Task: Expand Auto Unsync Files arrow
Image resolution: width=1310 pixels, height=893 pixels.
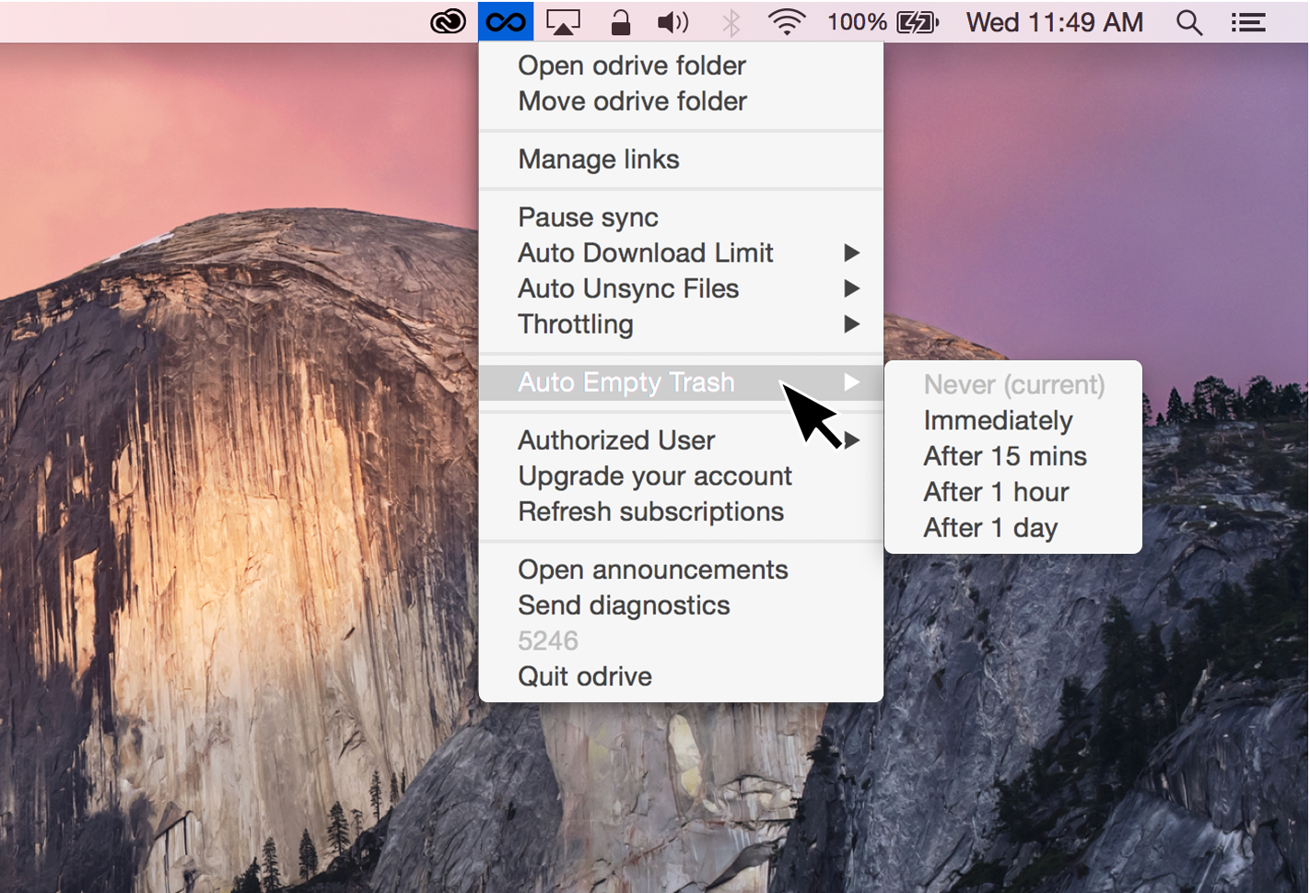Action: pyautogui.click(x=851, y=289)
